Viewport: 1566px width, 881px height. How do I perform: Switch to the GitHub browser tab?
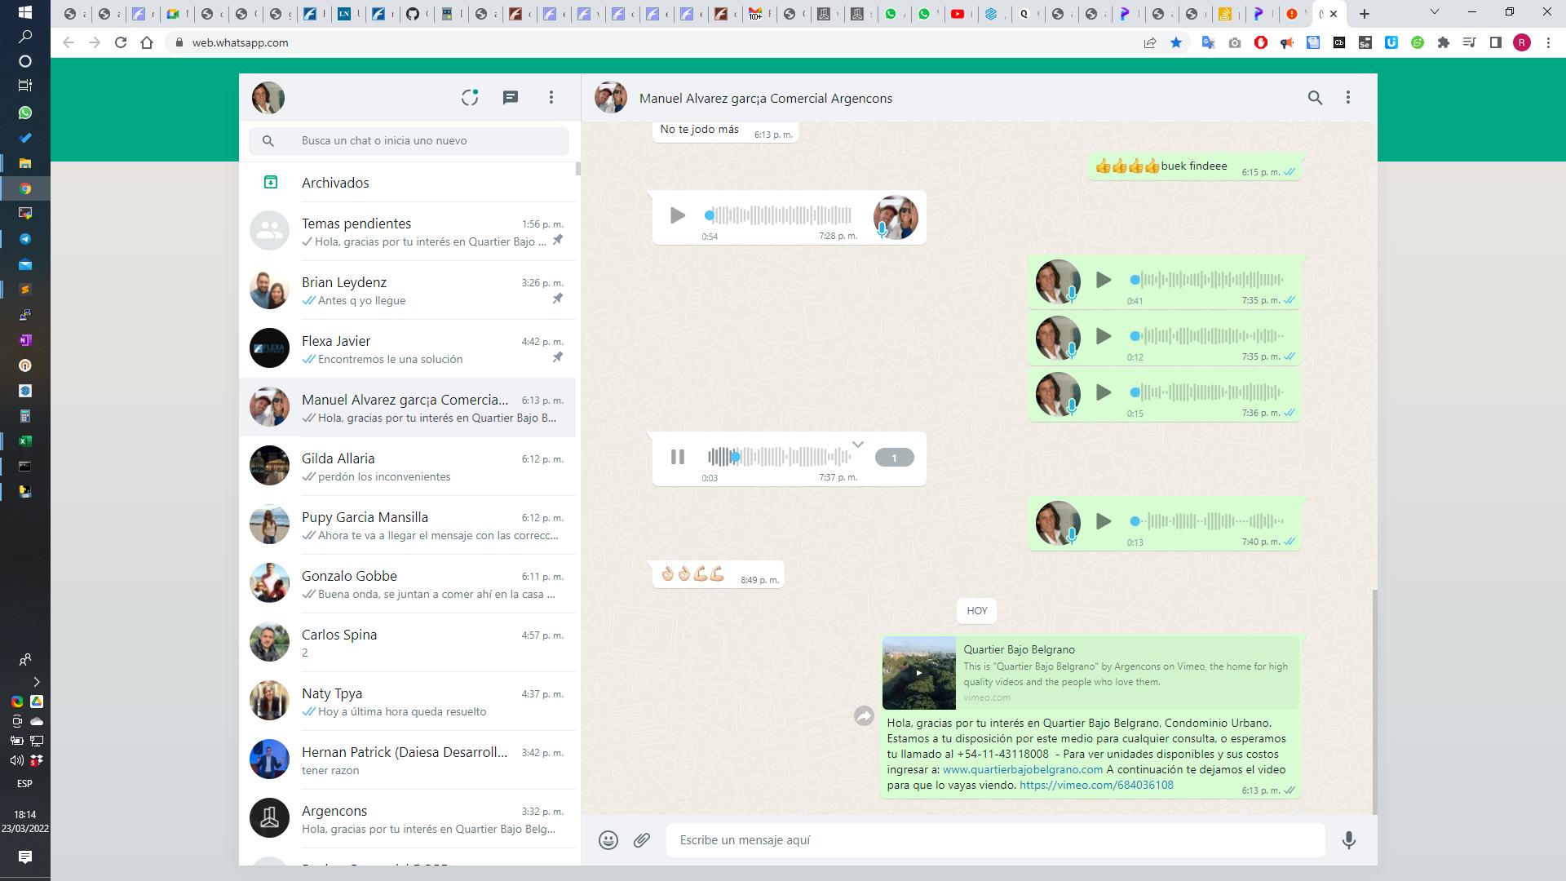[414, 14]
